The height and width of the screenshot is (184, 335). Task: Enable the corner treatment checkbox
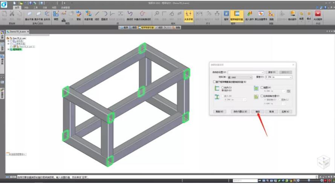click(262, 96)
